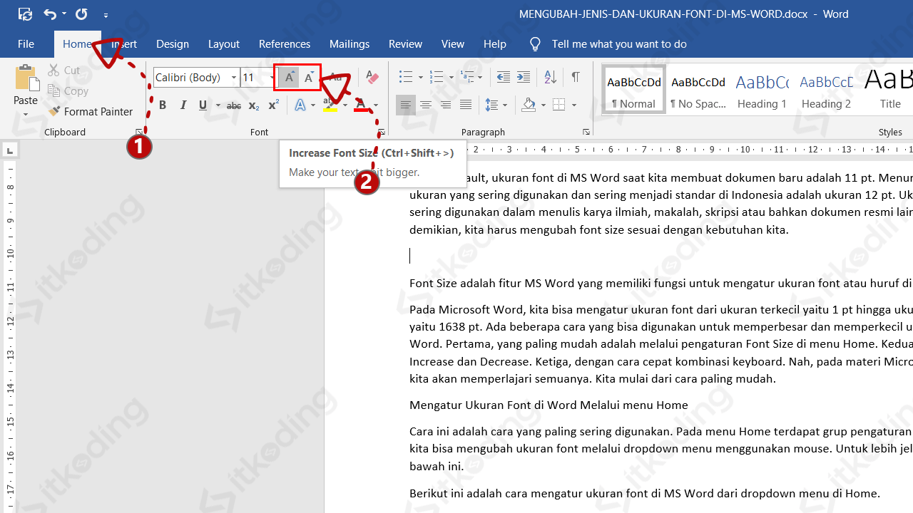Viewport: 913px width, 513px height.
Task: Open Customize Quick Access Toolbar menu
Action: [106, 15]
